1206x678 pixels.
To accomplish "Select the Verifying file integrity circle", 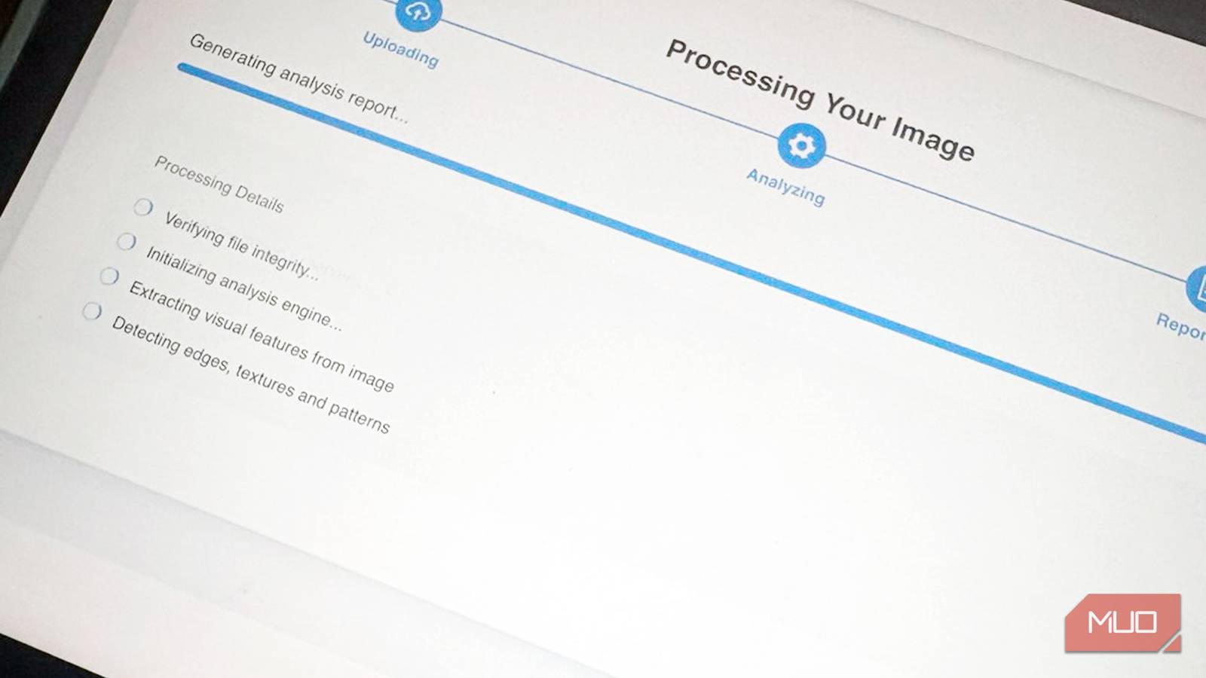I will [x=143, y=206].
